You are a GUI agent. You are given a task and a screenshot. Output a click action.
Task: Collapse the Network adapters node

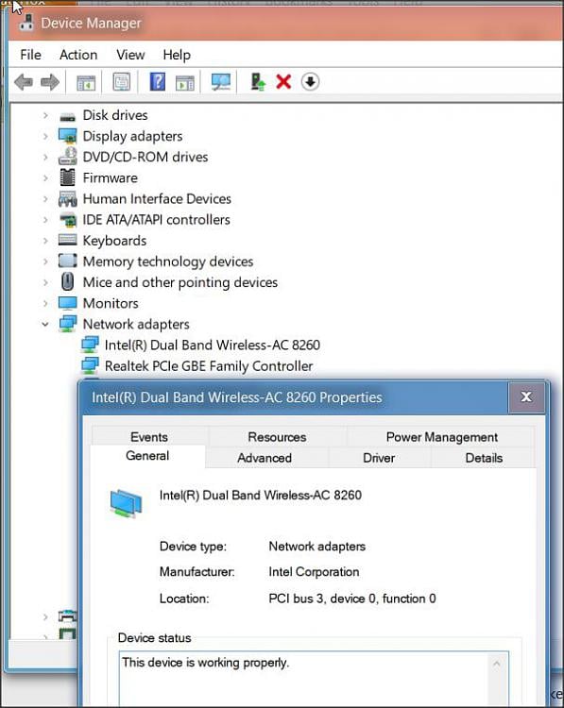click(x=45, y=324)
